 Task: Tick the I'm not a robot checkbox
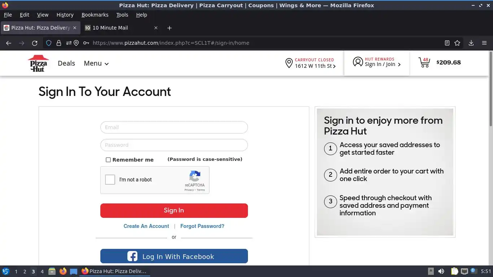click(110, 180)
